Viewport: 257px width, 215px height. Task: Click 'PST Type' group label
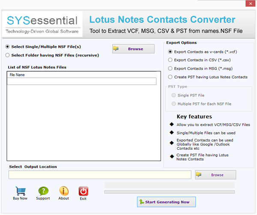[x=177, y=87]
